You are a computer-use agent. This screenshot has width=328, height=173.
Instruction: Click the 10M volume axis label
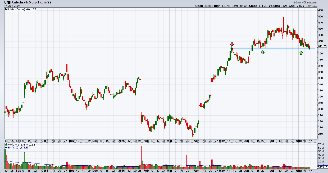(321, 165)
